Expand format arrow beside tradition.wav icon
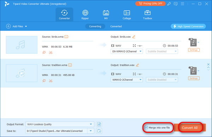The width and height of the screenshot is (212, 137). (x=198, y=71)
